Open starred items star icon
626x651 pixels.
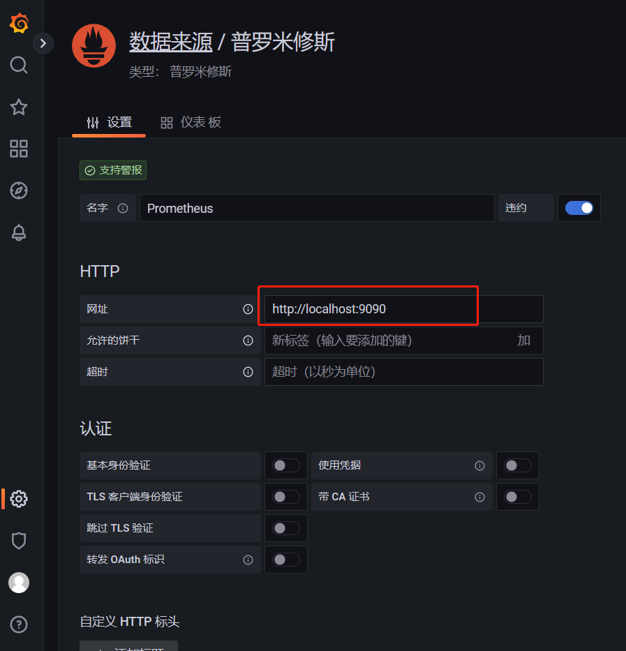coord(19,107)
